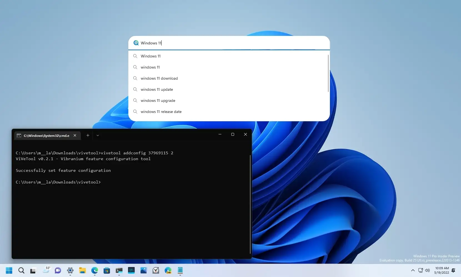Open taskbar Search magnifier icon
Screen dimensions: 461x277
[x=21, y=270]
